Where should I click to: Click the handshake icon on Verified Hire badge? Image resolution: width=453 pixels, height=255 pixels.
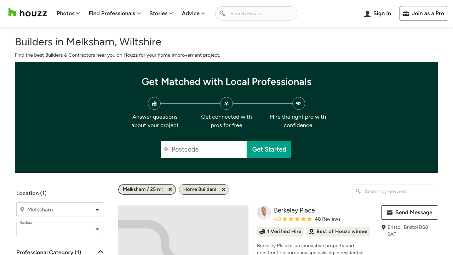[x=262, y=231]
